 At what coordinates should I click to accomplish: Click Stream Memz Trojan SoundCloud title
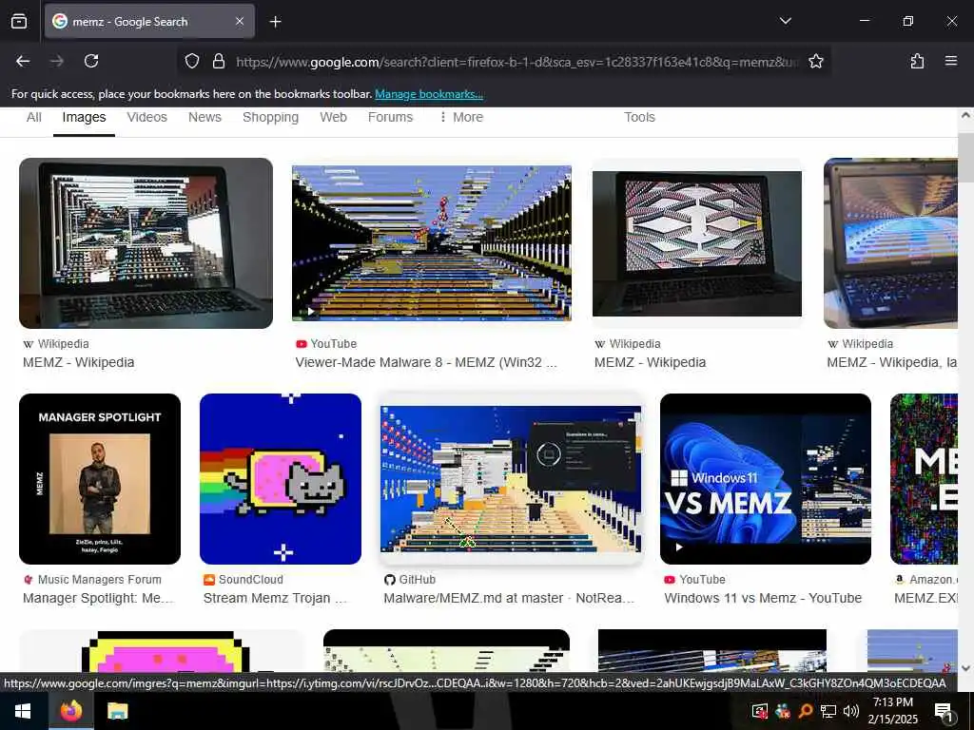click(275, 599)
